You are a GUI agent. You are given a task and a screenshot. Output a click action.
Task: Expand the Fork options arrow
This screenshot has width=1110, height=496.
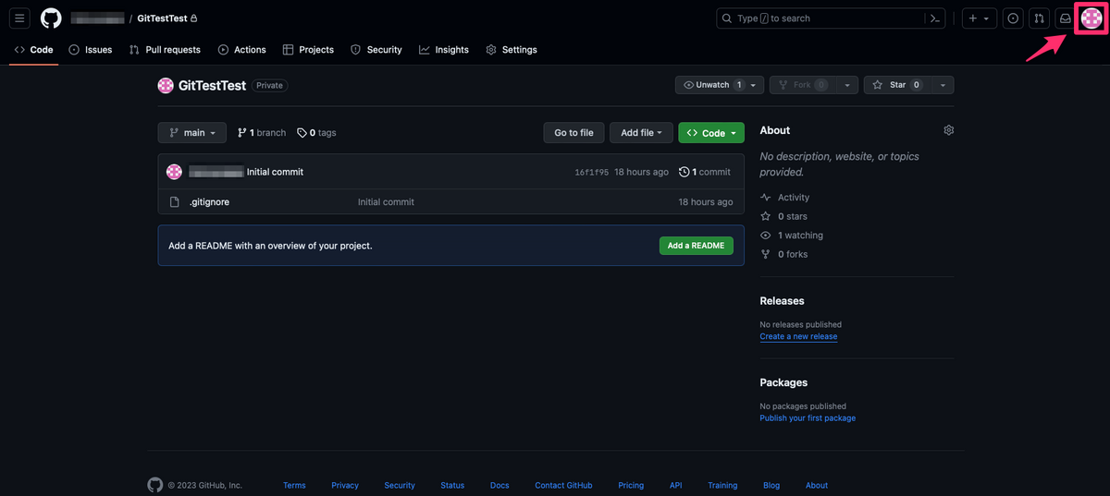[847, 85]
